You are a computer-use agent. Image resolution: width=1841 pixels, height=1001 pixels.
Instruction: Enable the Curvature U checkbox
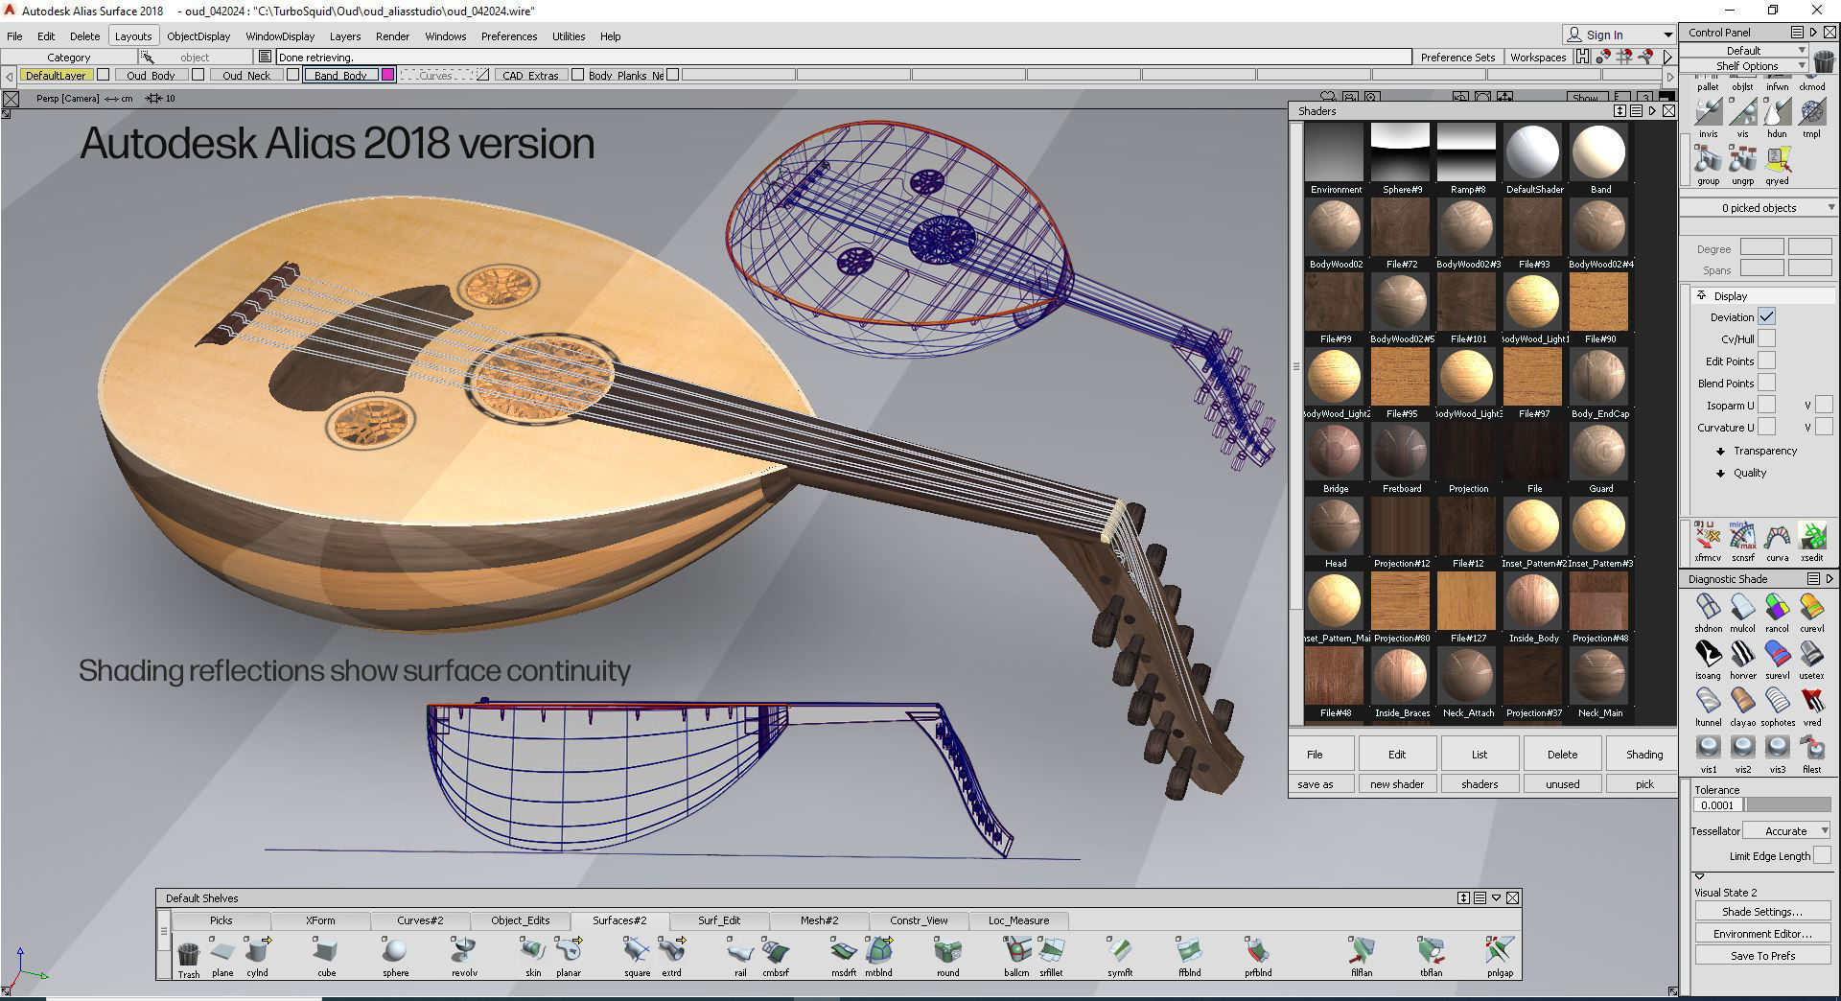pyautogui.click(x=1766, y=427)
